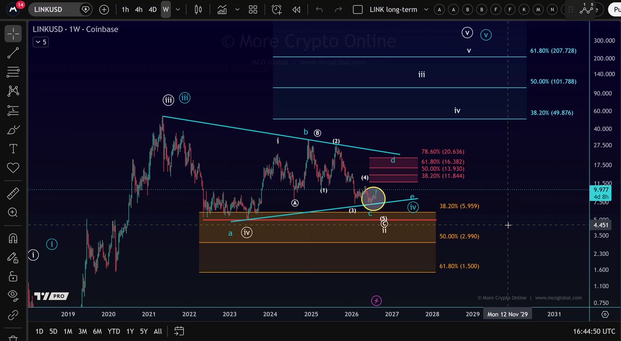Set the date range to YTD
621x341 pixels.
coord(114,331)
